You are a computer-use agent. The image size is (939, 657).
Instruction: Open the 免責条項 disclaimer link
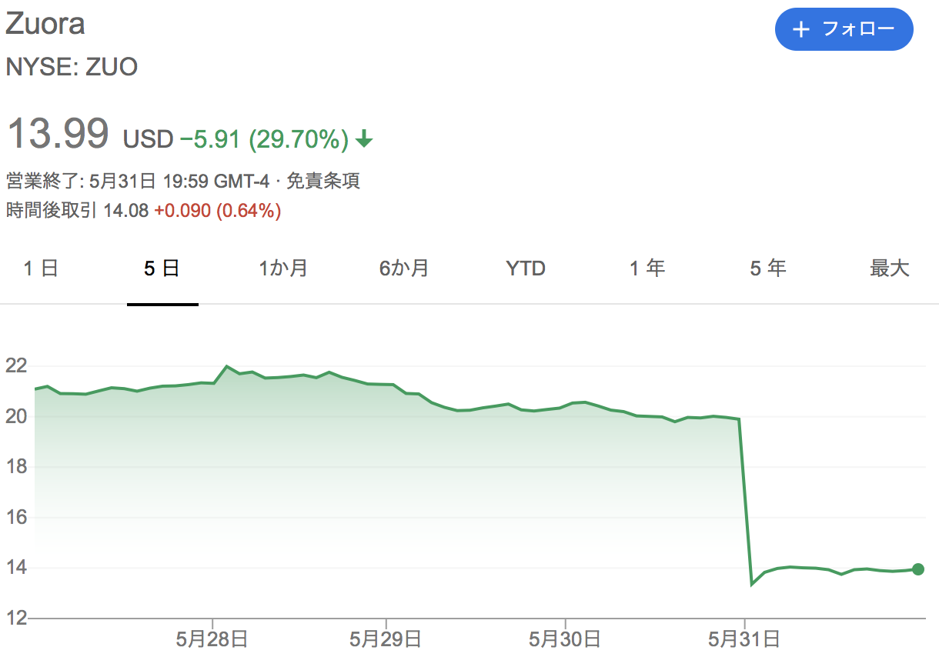(323, 182)
